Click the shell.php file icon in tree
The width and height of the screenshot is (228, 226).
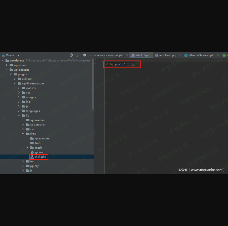click(32, 157)
